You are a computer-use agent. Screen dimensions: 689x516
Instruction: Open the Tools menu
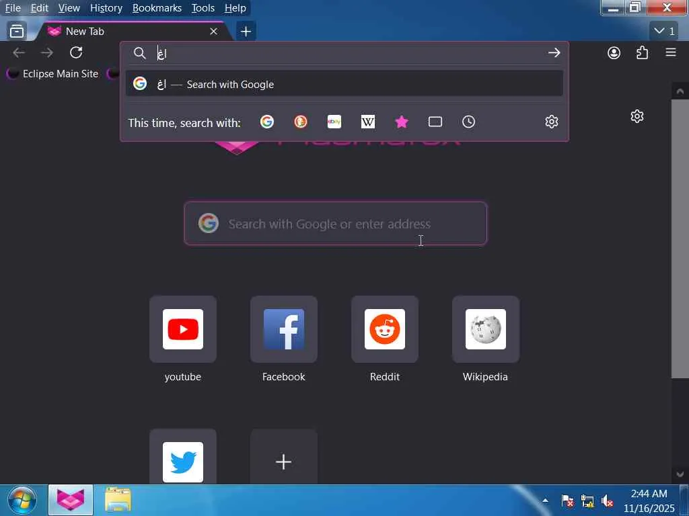tap(203, 8)
